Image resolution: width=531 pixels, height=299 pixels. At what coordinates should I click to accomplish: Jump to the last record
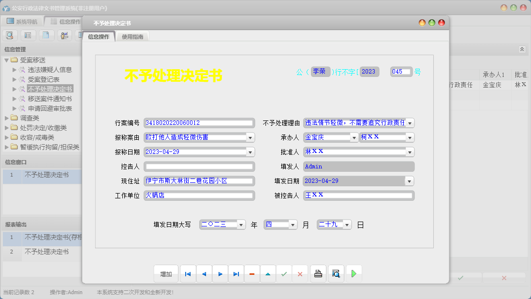pos(236,273)
